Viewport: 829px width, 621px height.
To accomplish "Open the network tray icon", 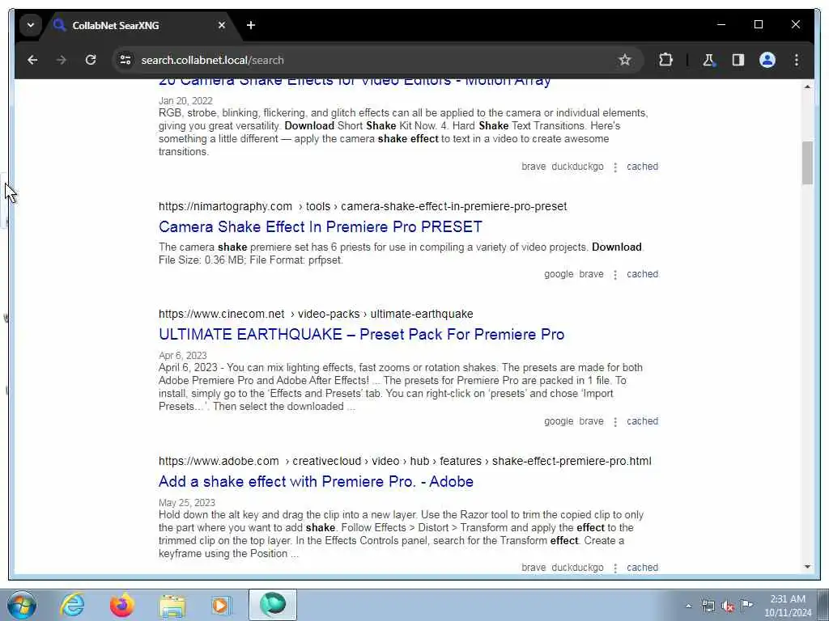I will [708, 606].
